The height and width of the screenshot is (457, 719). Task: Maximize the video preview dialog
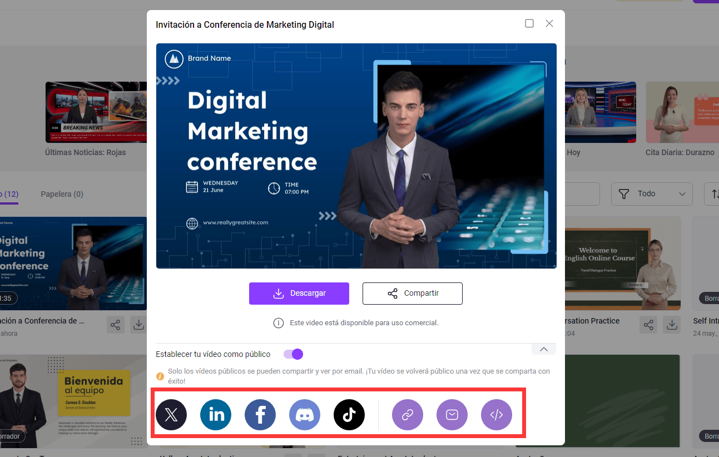(x=529, y=23)
